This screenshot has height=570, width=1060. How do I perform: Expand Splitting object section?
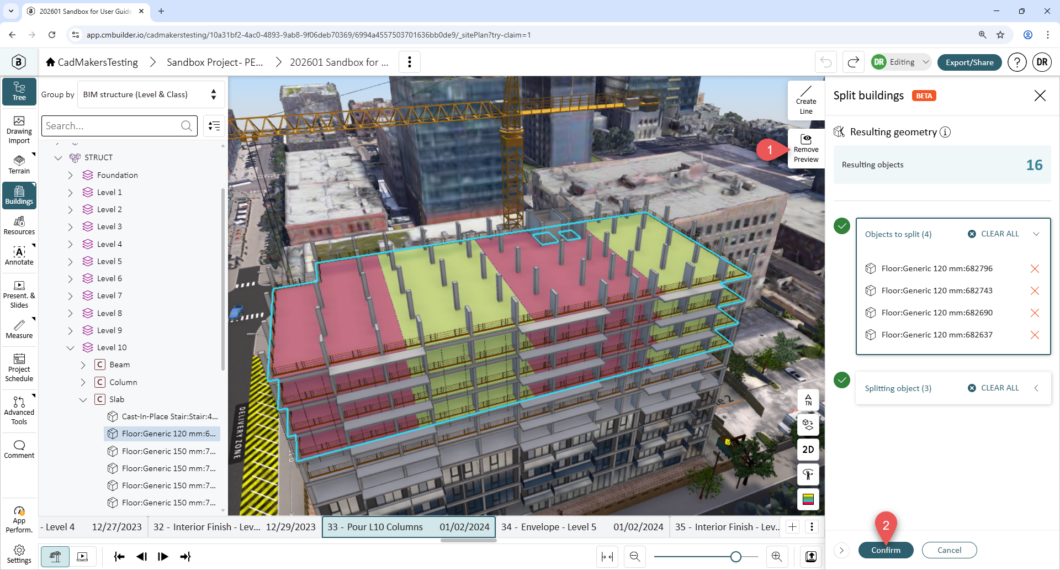[1036, 388]
